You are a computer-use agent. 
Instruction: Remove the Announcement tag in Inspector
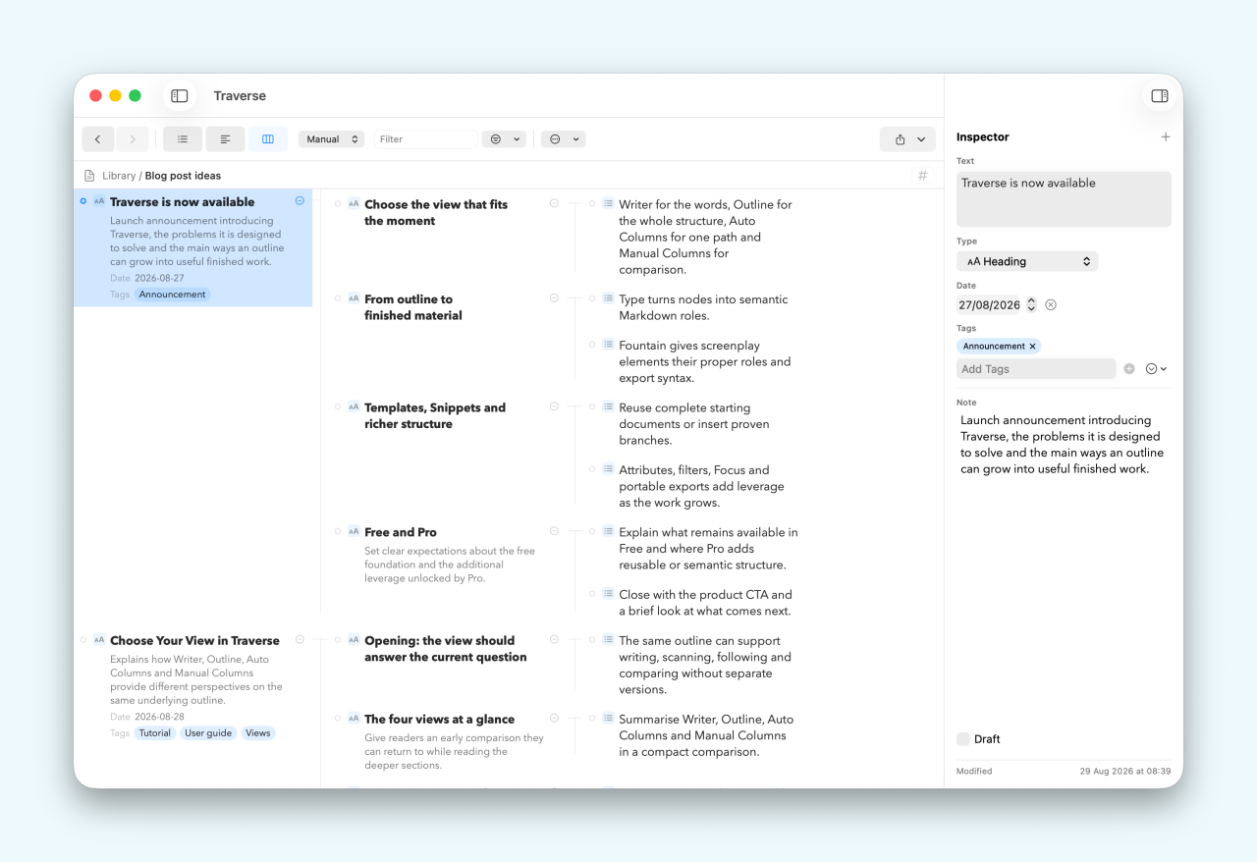click(1032, 347)
